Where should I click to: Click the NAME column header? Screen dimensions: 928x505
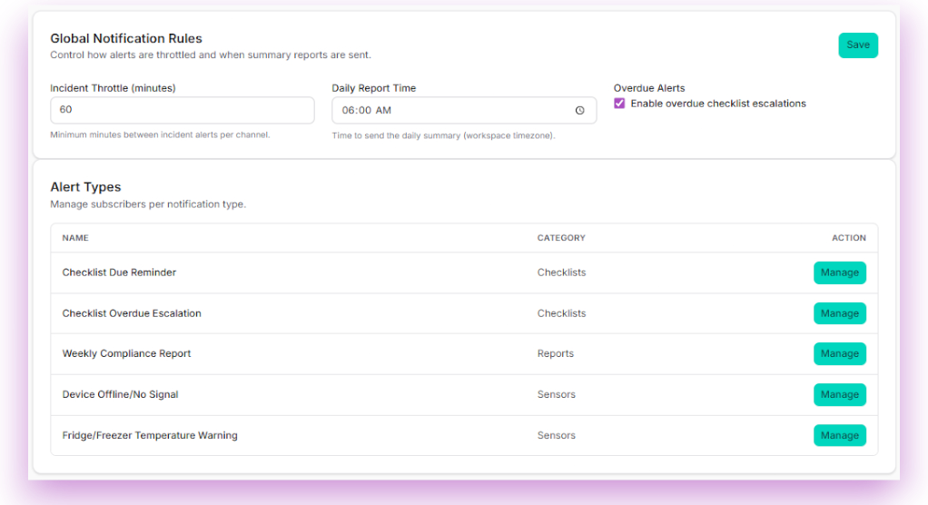75,238
